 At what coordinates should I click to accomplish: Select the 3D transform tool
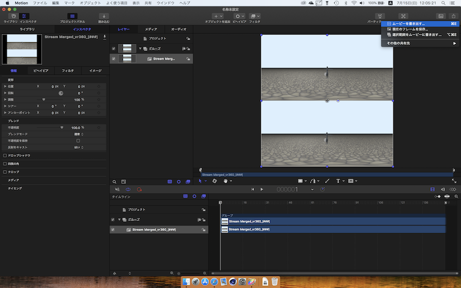[215, 181]
